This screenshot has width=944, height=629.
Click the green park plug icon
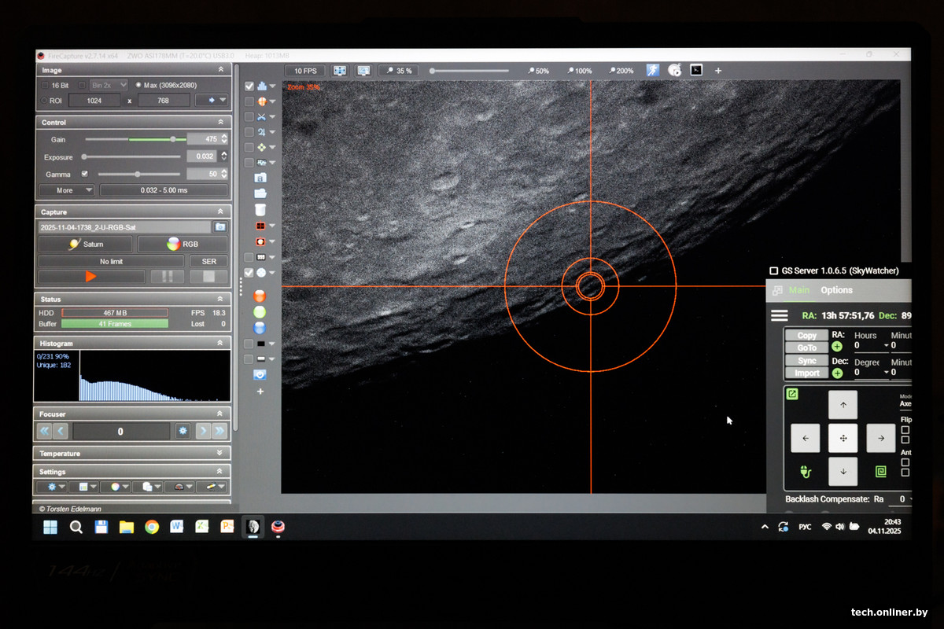(x=806, y=472)
